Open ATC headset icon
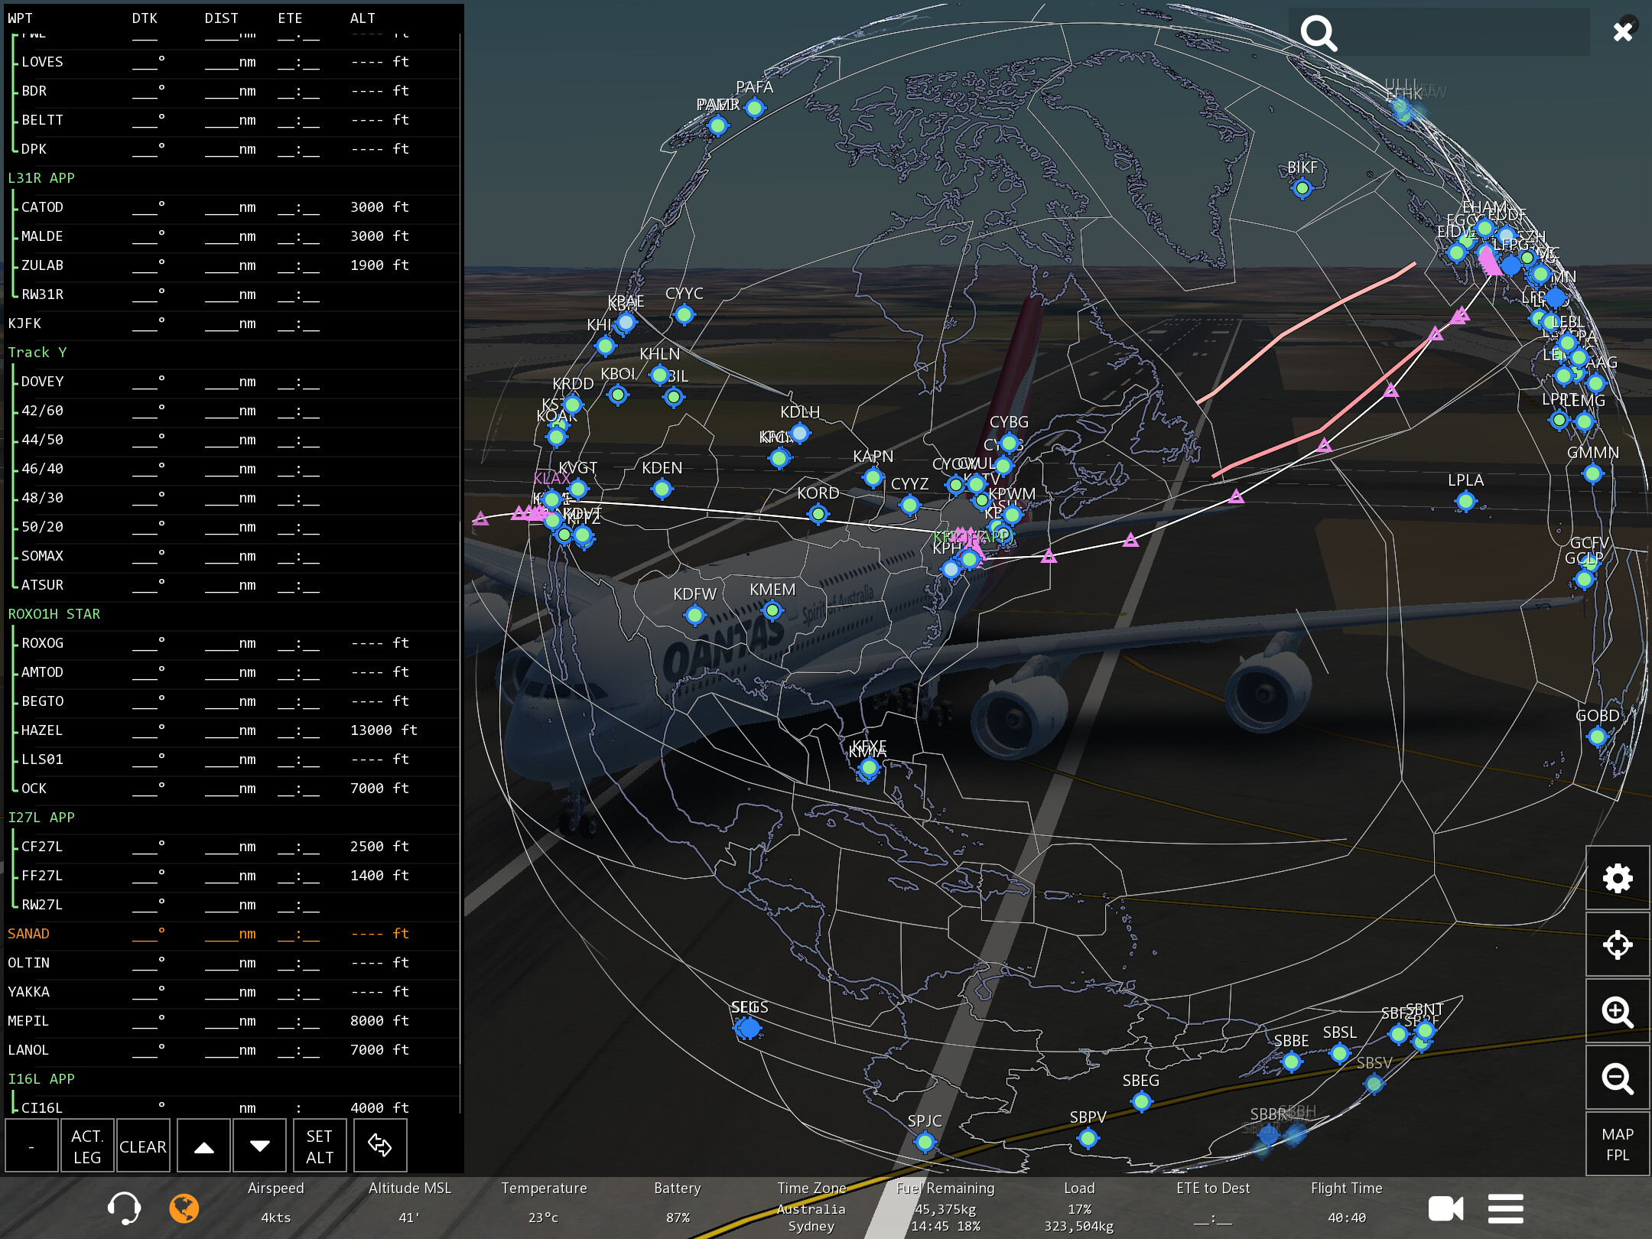The width and height of the screenshot is (1652, 1239). click(x=124, y=1208)
